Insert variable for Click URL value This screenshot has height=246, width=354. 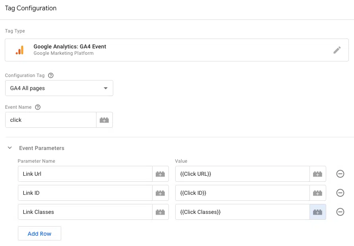click(317, 174)
